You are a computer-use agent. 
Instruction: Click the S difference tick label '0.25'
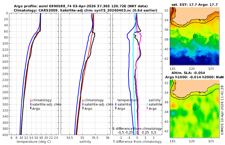click(145, 132)
